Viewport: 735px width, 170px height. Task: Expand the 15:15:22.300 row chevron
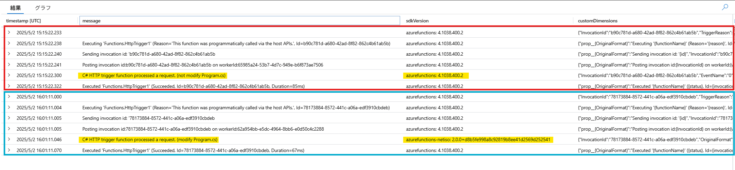point(9,75)
